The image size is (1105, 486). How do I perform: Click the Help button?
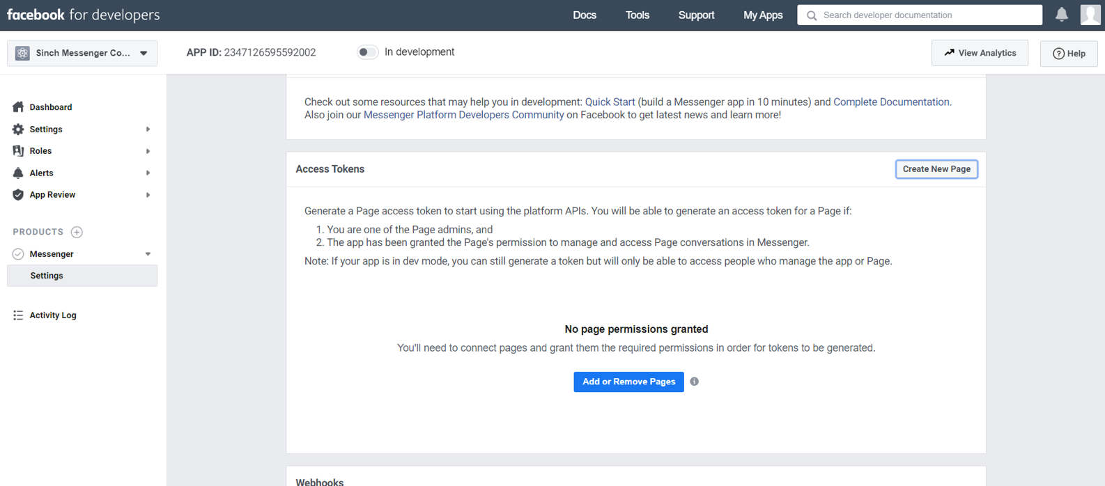[1069, 54]
